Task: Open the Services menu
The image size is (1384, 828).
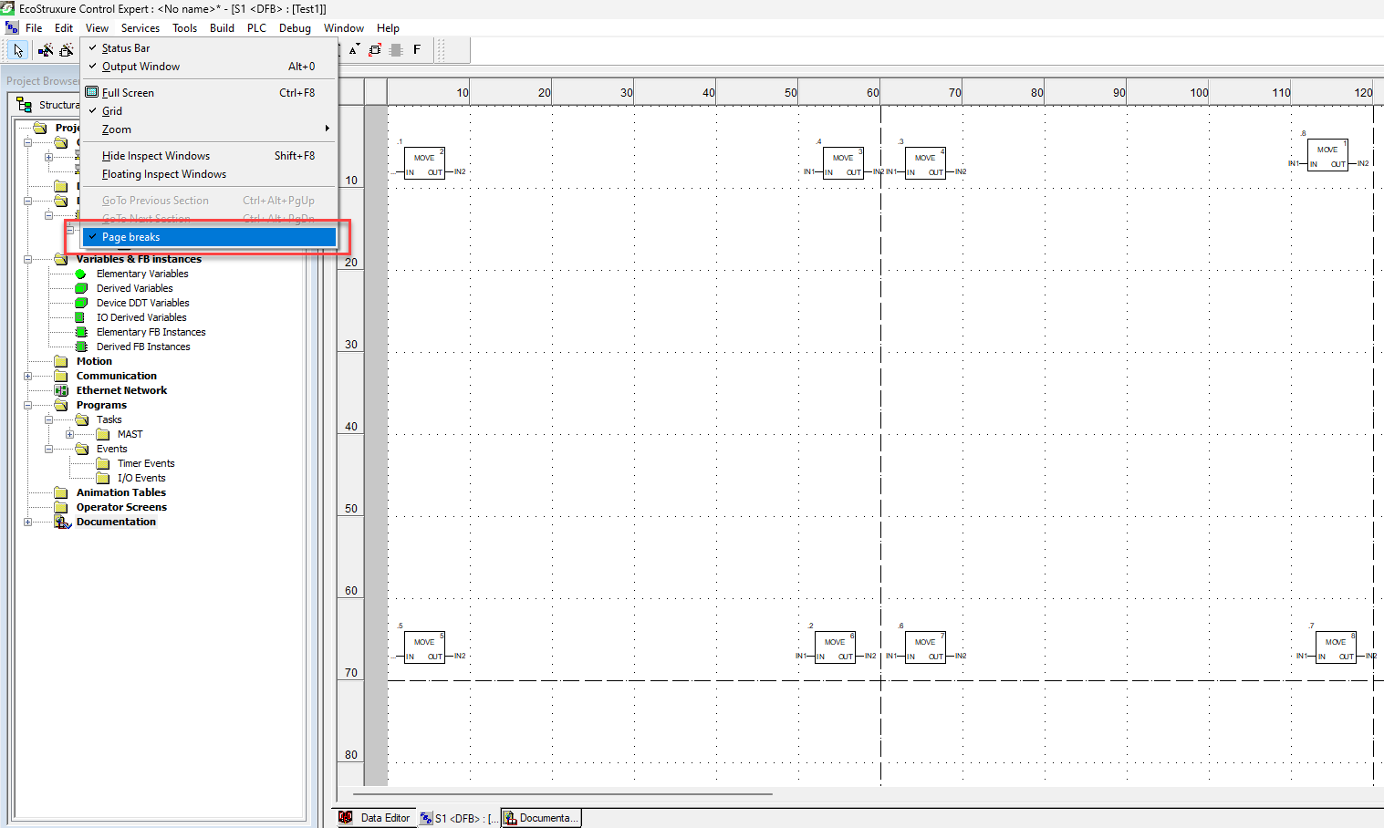Action: point(140,28)
